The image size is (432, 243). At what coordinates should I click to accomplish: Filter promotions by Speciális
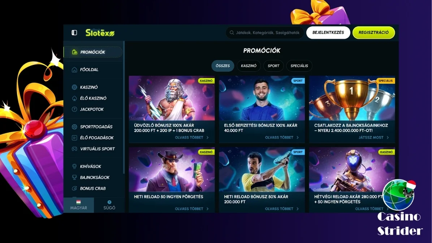coord(299,66)
